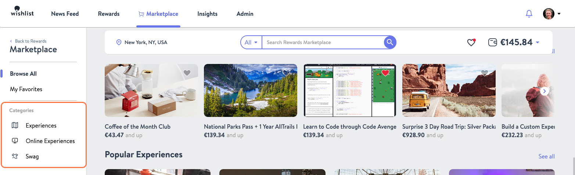
Task: Click the search magnifier button
Action: [x=391, y=42]
